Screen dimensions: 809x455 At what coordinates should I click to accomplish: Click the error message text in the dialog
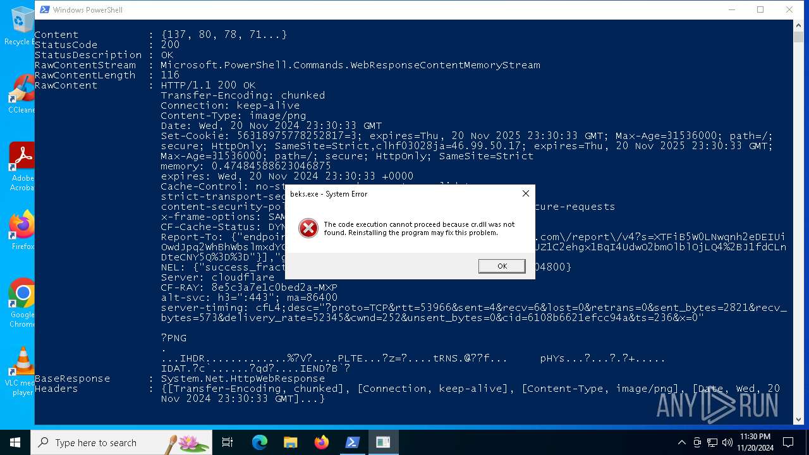[x=419, y=228]
